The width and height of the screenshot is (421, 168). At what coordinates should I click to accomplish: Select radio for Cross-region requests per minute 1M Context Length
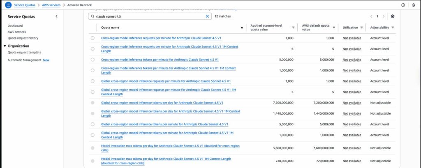tap(93, 49)
